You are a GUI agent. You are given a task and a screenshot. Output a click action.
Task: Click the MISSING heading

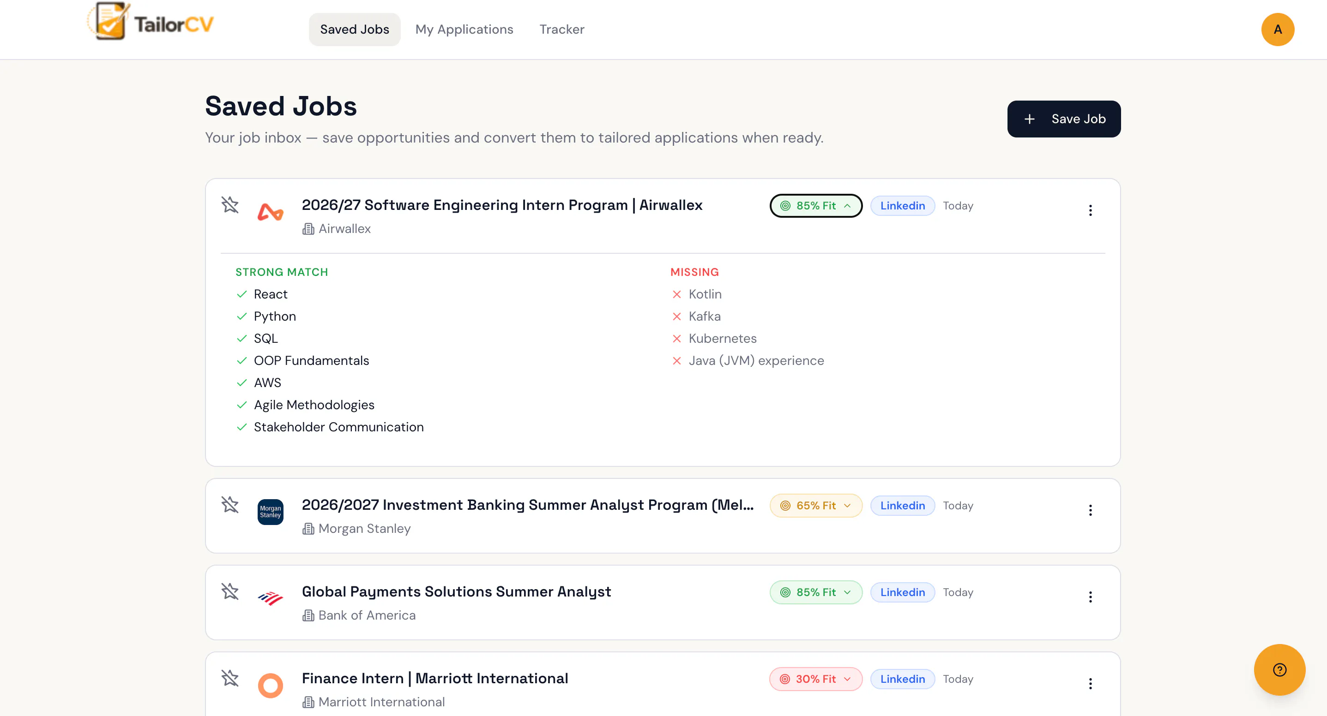point(694,272)
